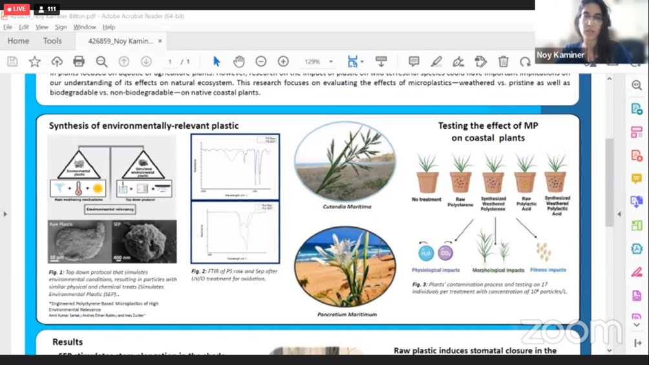This screenshot has width=649, height=365.
Task: Collapse the right tools pane arrow
Action: [619, 214]
